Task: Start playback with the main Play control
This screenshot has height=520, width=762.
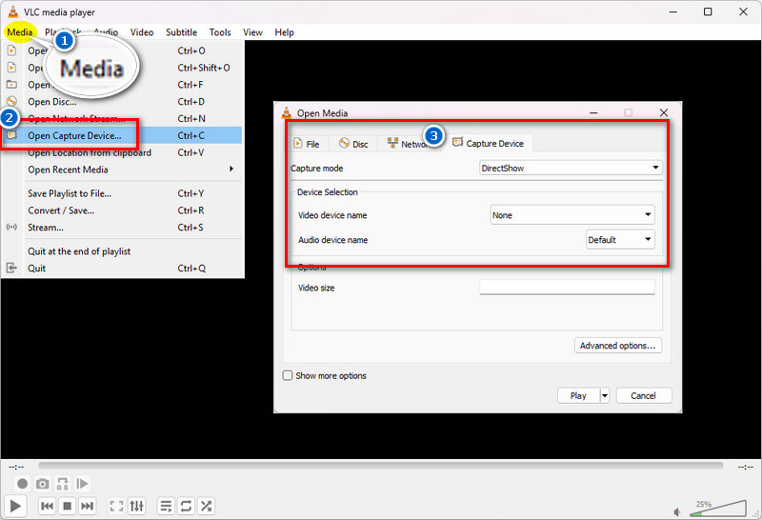Action: pyautogui.click(x=15, y=506)
